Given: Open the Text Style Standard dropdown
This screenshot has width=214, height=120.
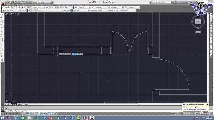Looking at the screenshot, I should (x=84, y=7).
